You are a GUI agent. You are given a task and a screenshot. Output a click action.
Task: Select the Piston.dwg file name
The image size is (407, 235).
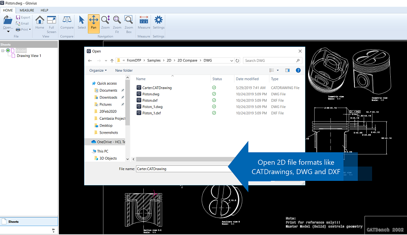tap(151, 94)
